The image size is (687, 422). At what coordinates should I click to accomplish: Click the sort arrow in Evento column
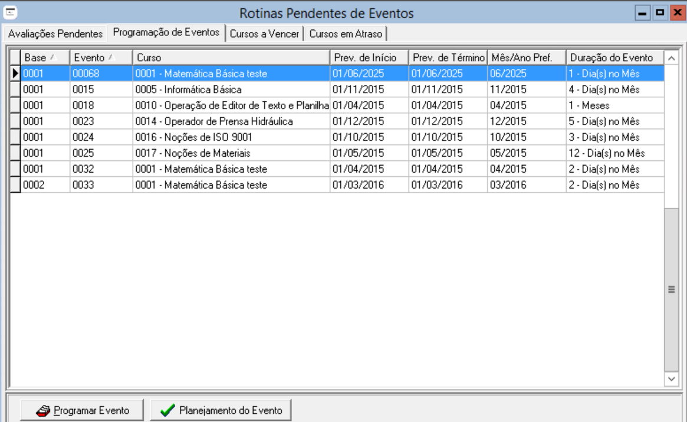(x=110, y=57)
